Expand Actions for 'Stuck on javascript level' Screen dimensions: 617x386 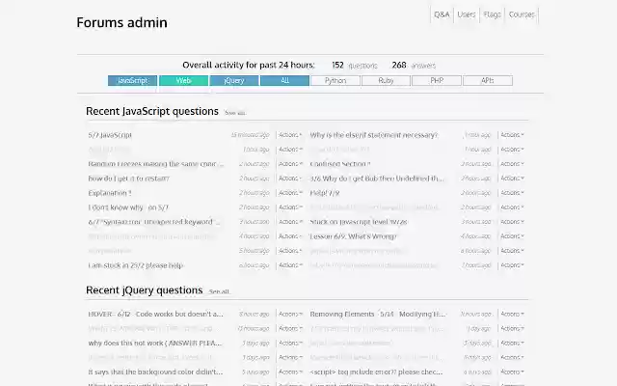512,222
